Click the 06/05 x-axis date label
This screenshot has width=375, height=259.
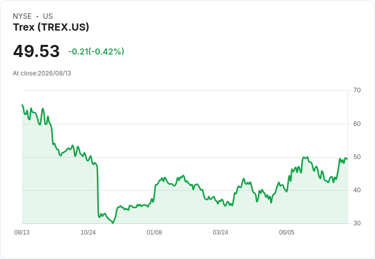point(286,232)
